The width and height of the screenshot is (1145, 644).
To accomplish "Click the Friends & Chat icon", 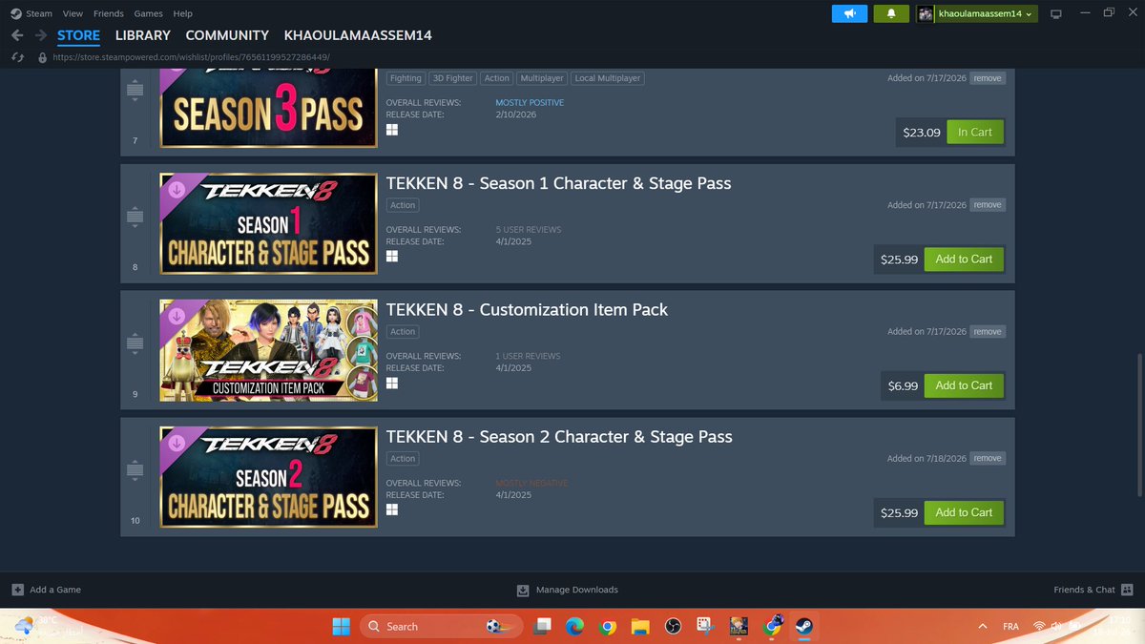I will tap(1126, 590).
